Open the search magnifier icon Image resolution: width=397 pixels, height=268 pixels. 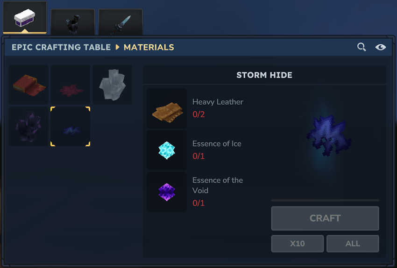coord(362,47)
